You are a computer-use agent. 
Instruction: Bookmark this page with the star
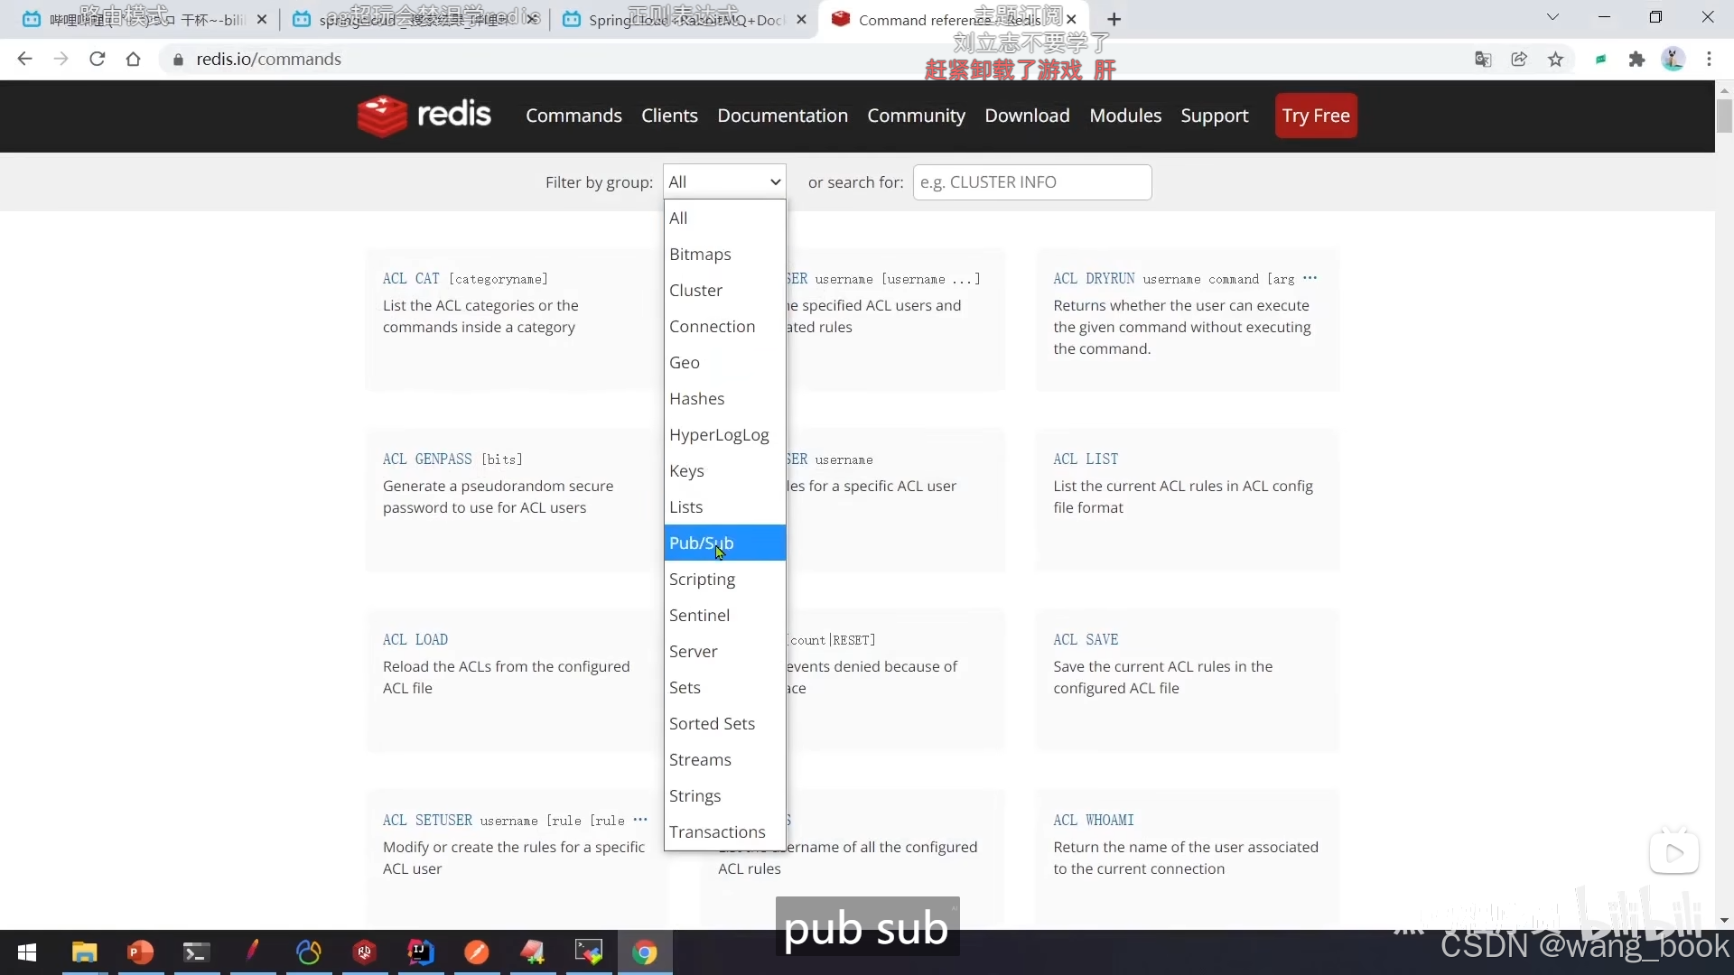click(x=1555, y=60)
